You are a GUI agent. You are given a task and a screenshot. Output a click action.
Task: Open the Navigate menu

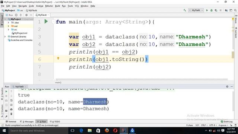tap(23, 6)
